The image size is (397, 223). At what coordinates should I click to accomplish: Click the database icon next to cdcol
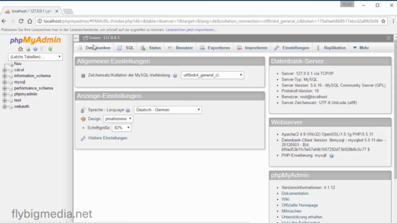coord(11,70)
